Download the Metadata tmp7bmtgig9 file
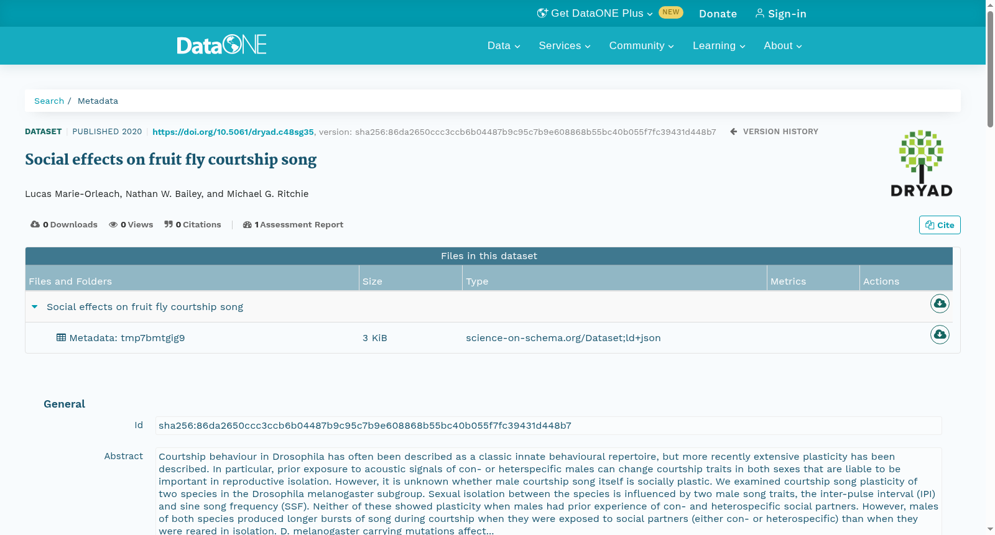 [x=940, y=334]
